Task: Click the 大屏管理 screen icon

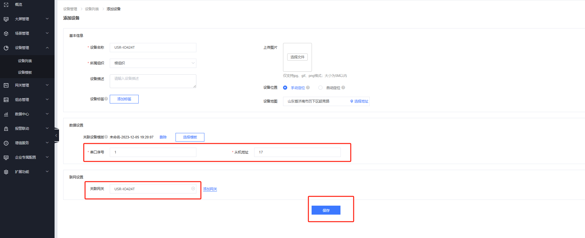Action: (6, 19)
